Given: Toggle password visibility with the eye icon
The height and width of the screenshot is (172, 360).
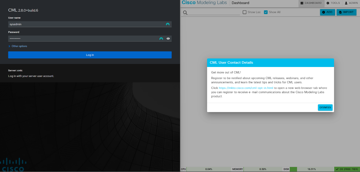Looking at the screenshot, I should click(168, 39).
